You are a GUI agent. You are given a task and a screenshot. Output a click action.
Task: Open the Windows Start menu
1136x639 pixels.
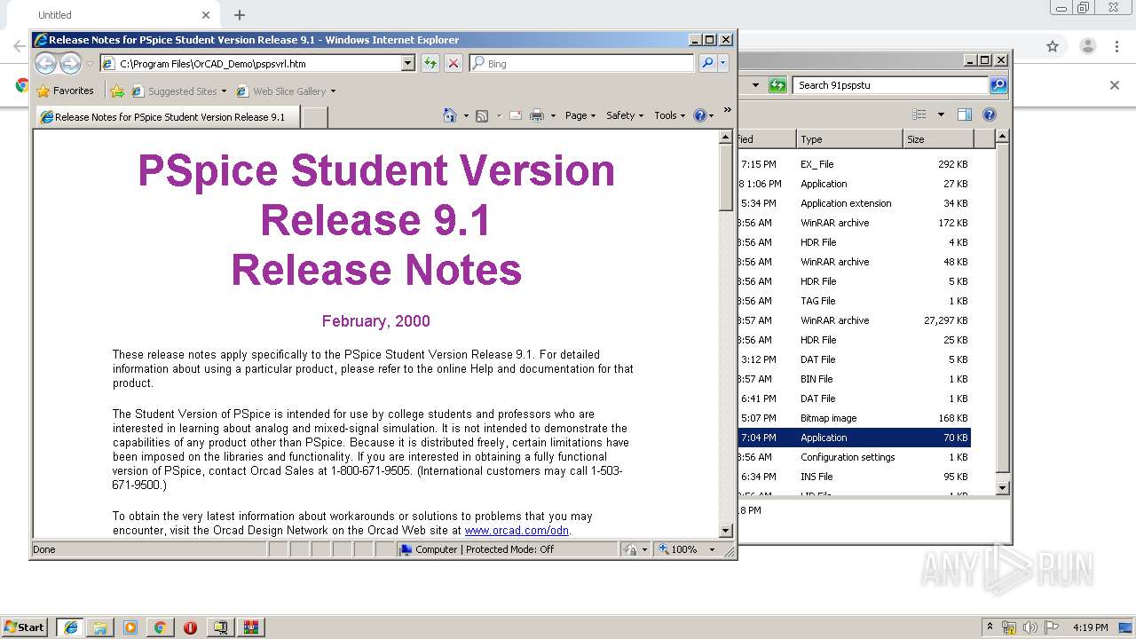(x=25, y=627)
